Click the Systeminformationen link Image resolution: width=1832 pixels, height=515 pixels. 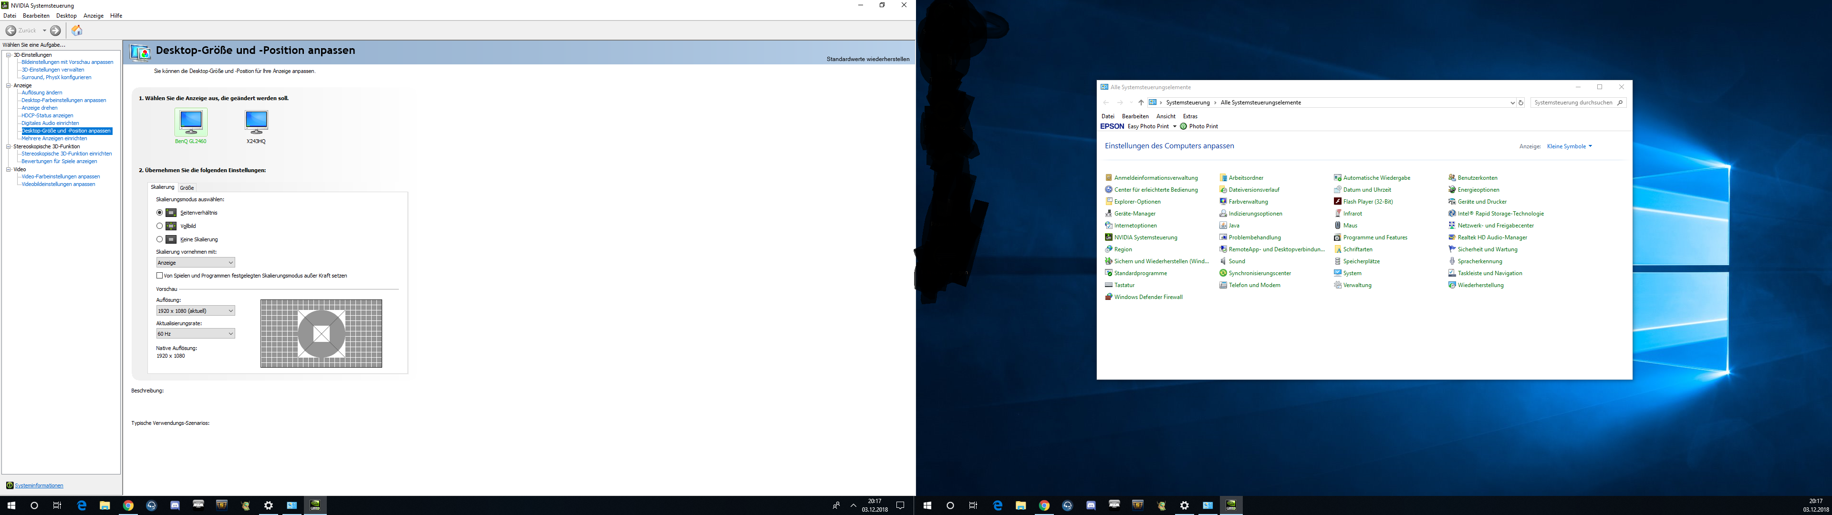click(39, 486)
